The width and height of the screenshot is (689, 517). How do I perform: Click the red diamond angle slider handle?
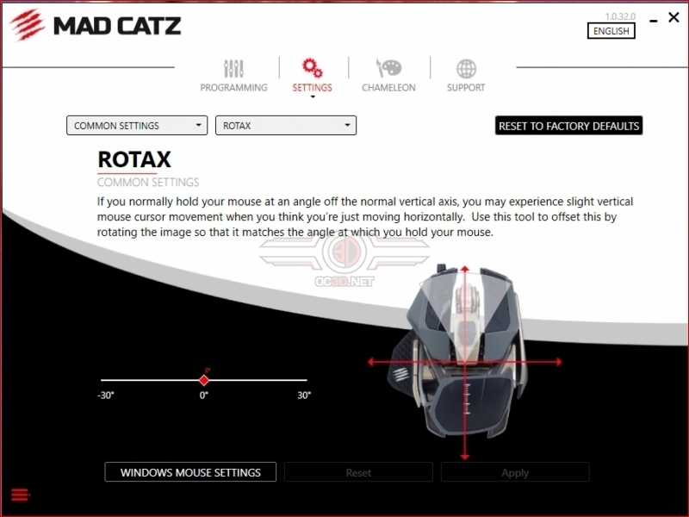coord(203,380)
